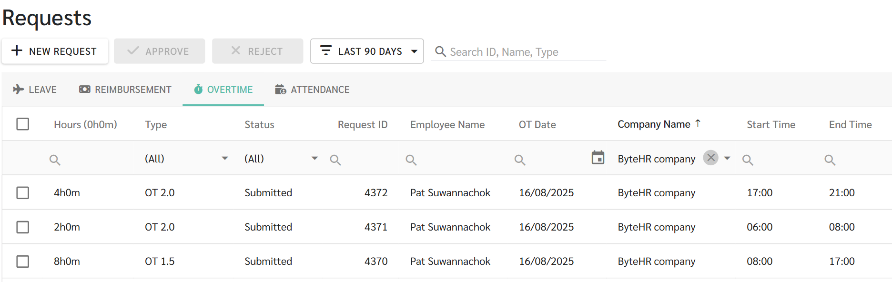Switch to the Leave tab
The height and width of the screenshot is (282, 892).
click(35, 90)
